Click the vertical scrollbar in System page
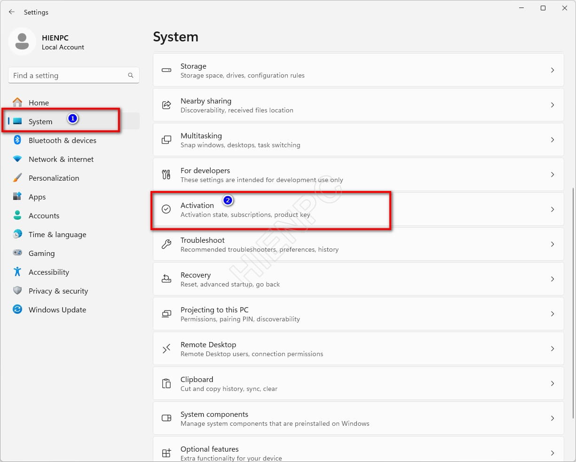Image resolution: width=576 pixels, height=462 pixels. pos(573,303)
